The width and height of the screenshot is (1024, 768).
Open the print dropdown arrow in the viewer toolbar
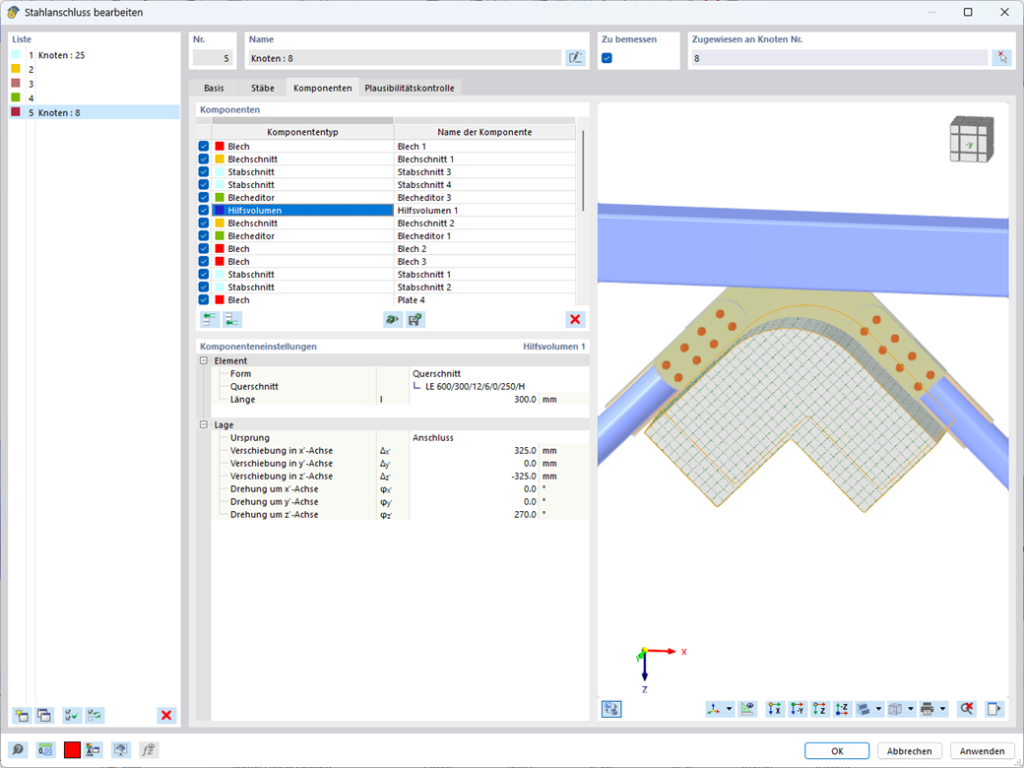pos(942,709)
